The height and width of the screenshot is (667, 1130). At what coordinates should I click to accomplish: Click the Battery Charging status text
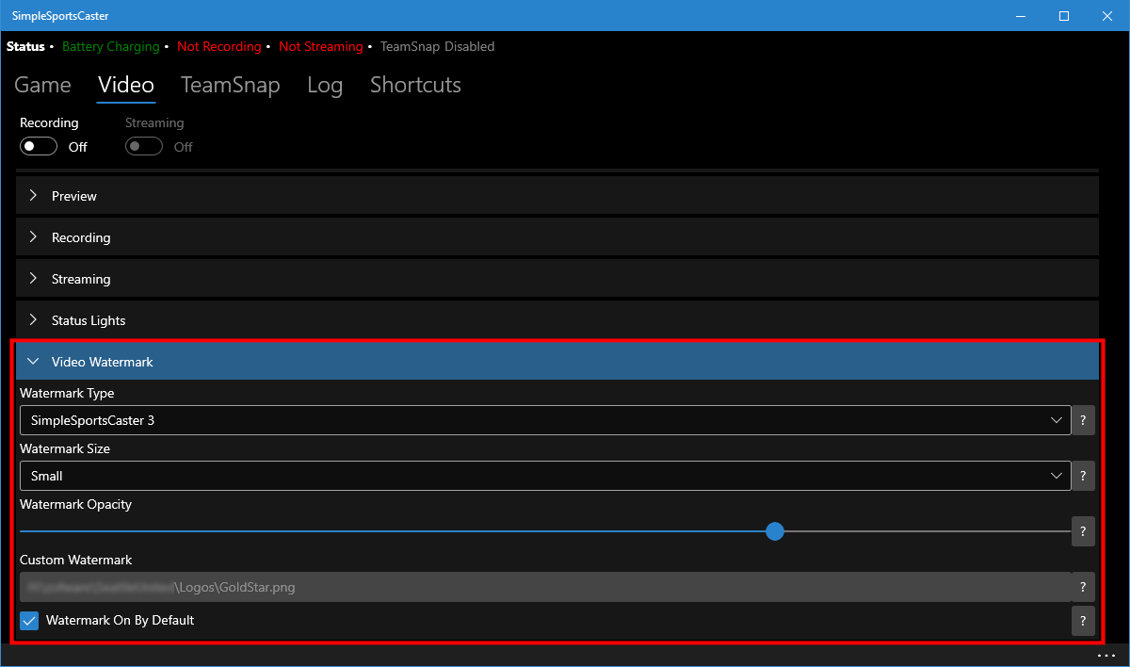coord(111,46)
